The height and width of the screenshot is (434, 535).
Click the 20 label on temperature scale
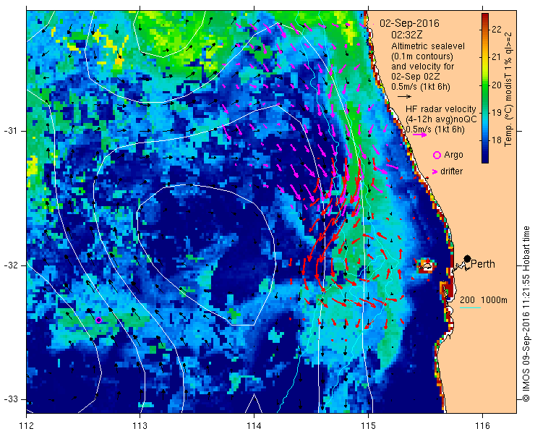[497, 85]
